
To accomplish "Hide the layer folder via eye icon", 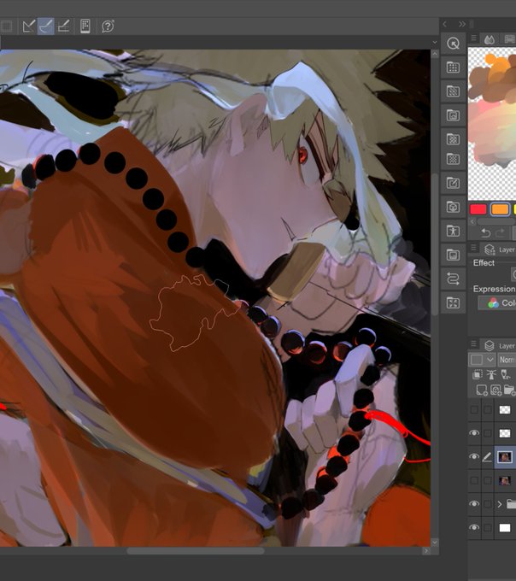I will click(474, 504).
